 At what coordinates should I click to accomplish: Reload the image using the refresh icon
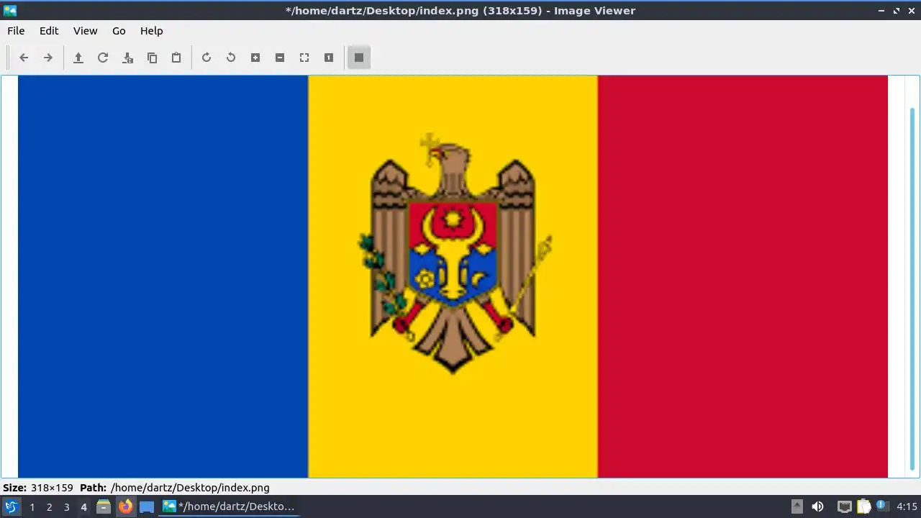(x=103, y=58)
